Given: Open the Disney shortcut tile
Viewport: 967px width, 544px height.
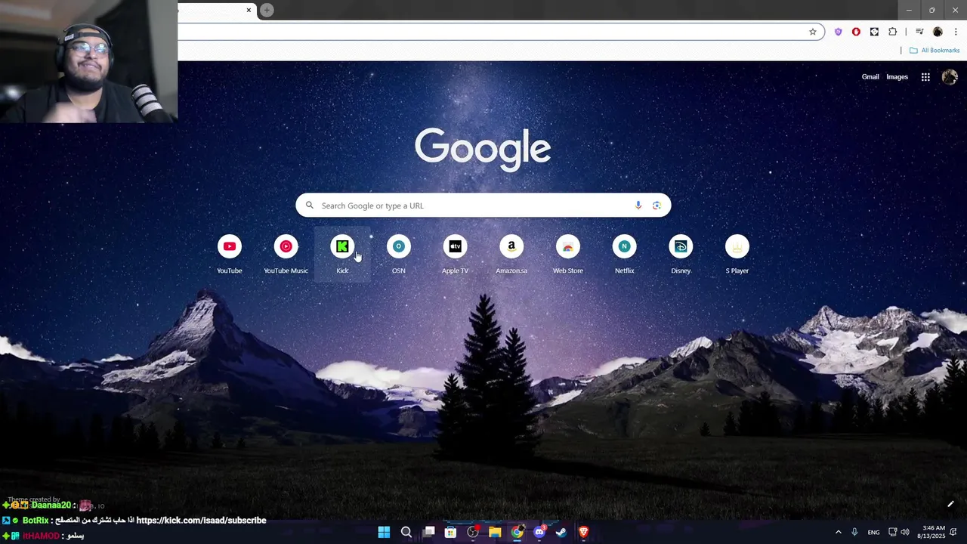Looking at the screenshot, I should coord(681,255).
